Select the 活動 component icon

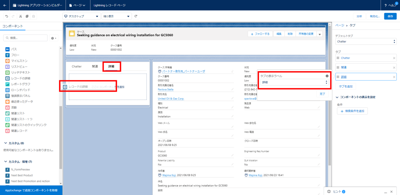(7, 107)
